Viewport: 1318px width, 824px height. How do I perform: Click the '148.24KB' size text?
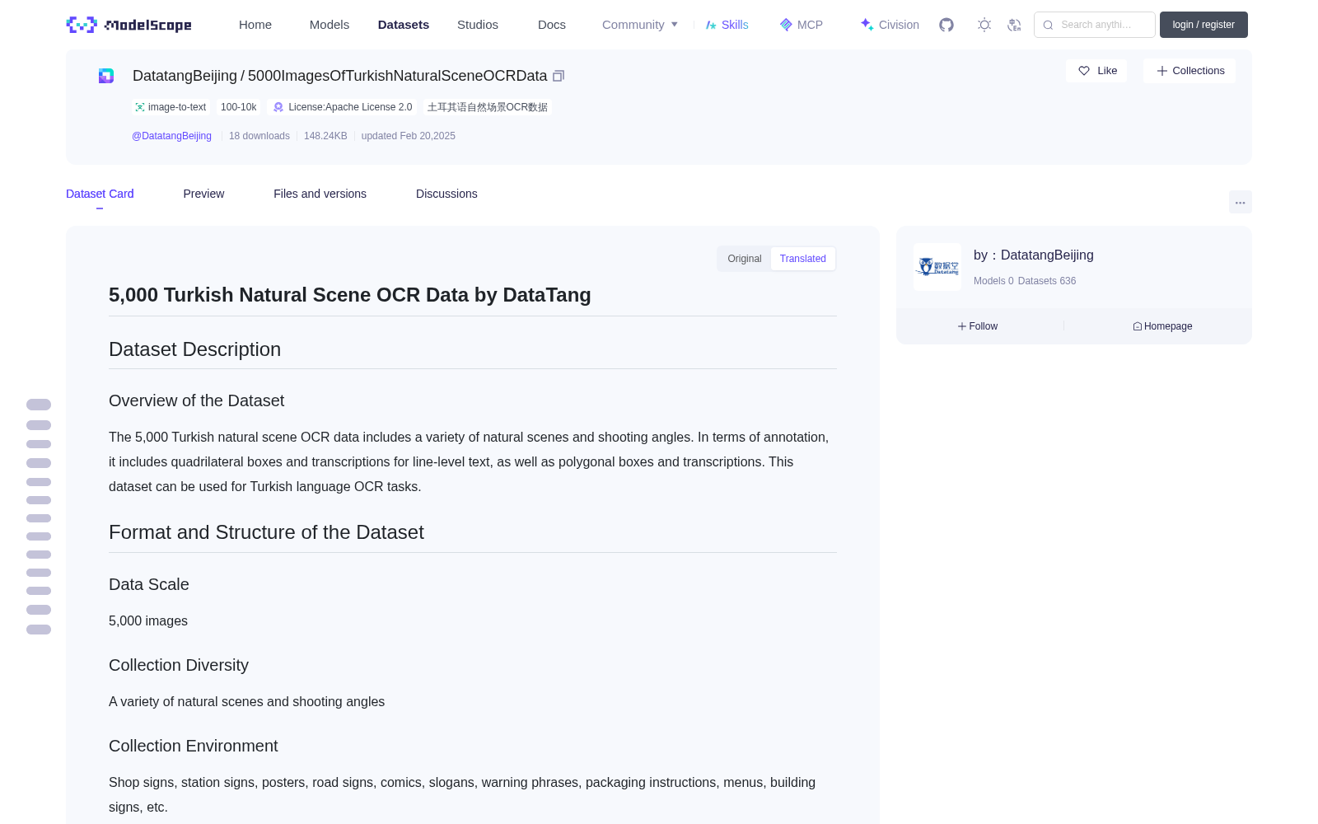click(325, 136)
